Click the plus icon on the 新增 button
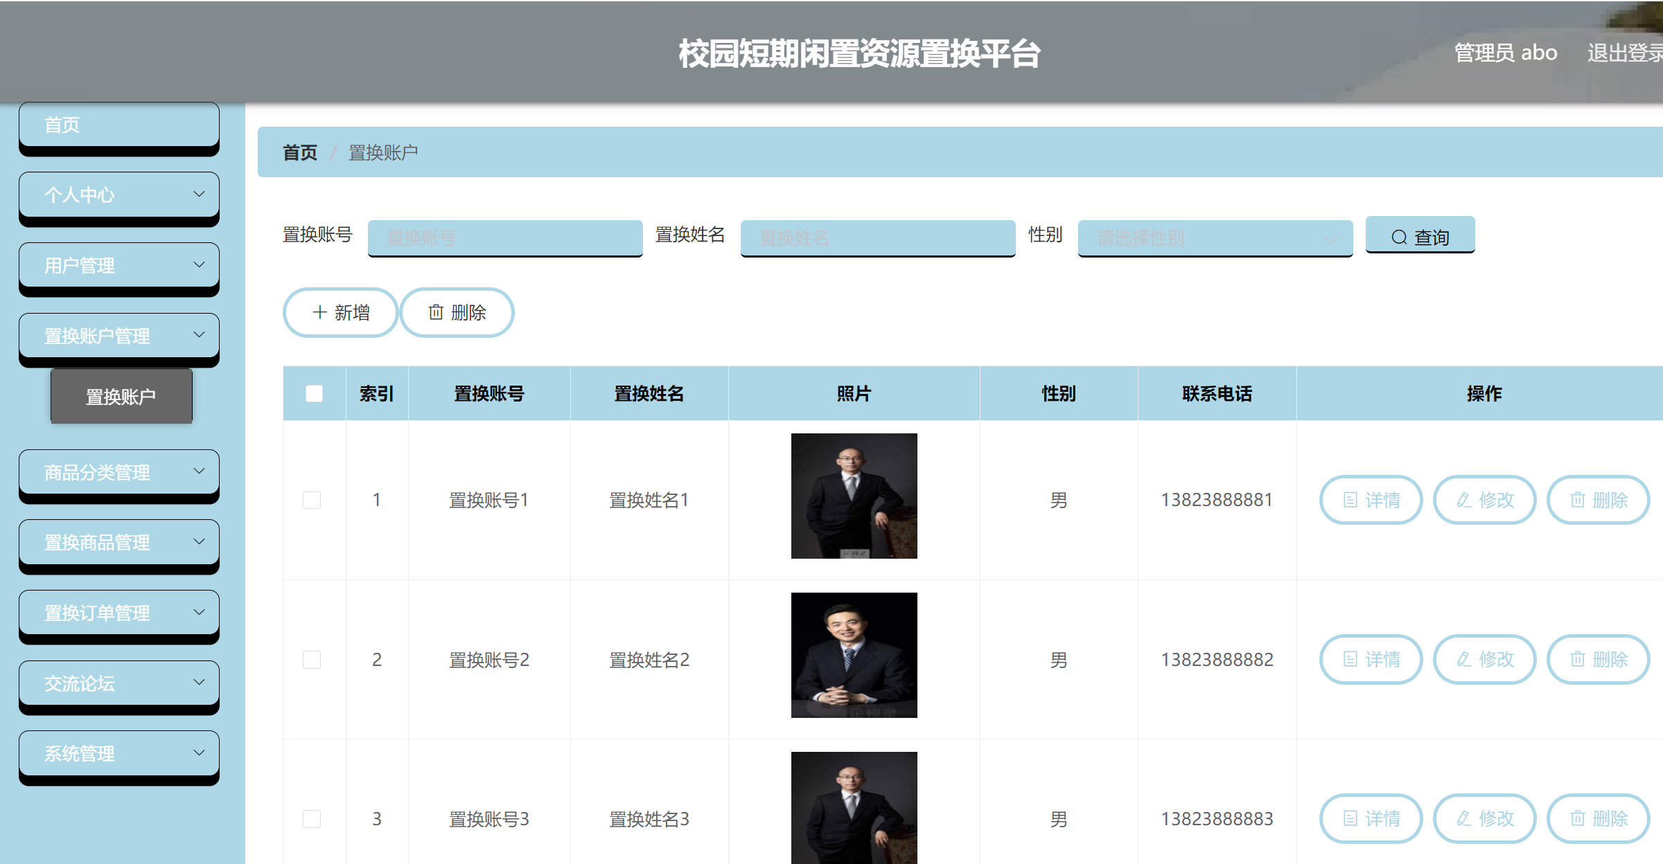The image size is (1663, 864). point(319,312)
